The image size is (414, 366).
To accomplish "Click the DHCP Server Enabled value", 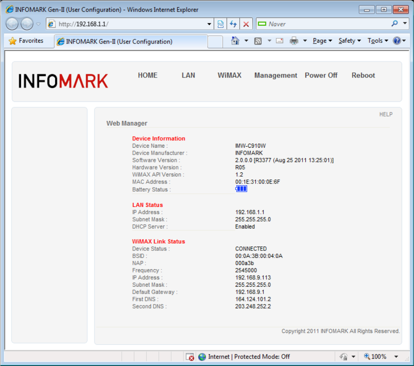I will tap(245, 227).
